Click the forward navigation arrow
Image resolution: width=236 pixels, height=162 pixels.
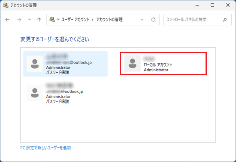click(x=19, y=20)
